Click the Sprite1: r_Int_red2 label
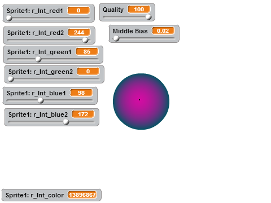 [x=36, y=33]
